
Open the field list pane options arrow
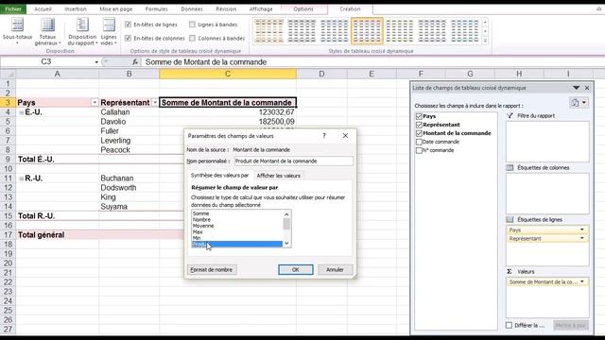(576, 88)
